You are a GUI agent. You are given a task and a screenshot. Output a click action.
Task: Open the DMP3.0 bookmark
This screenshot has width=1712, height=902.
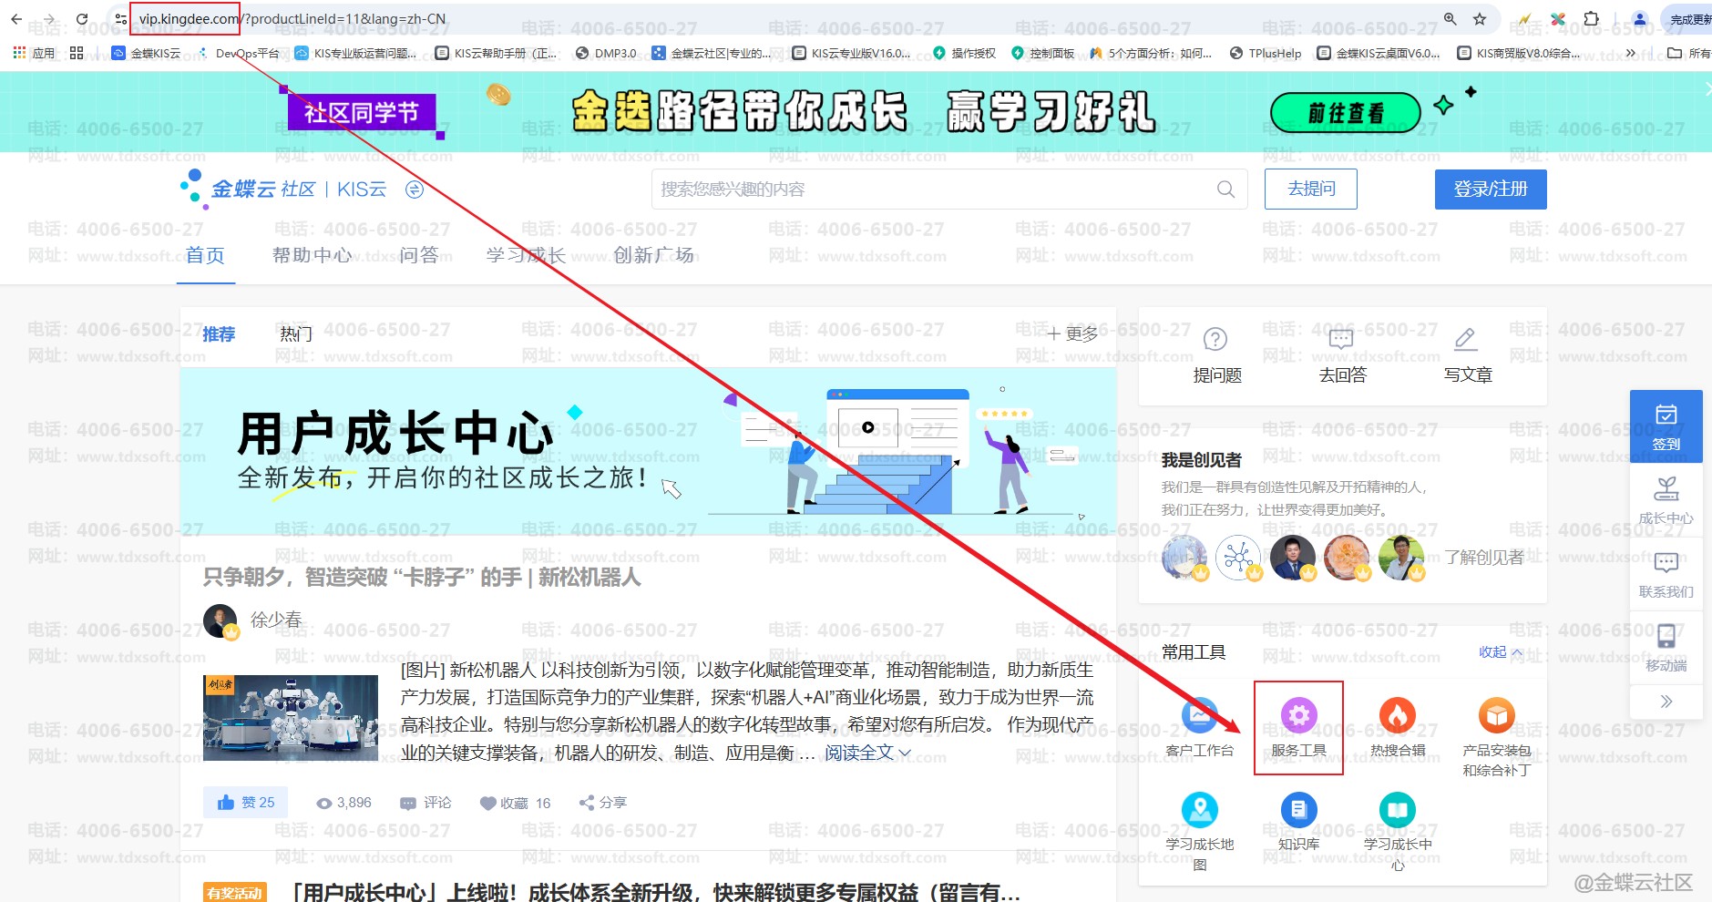pos(606,54)
